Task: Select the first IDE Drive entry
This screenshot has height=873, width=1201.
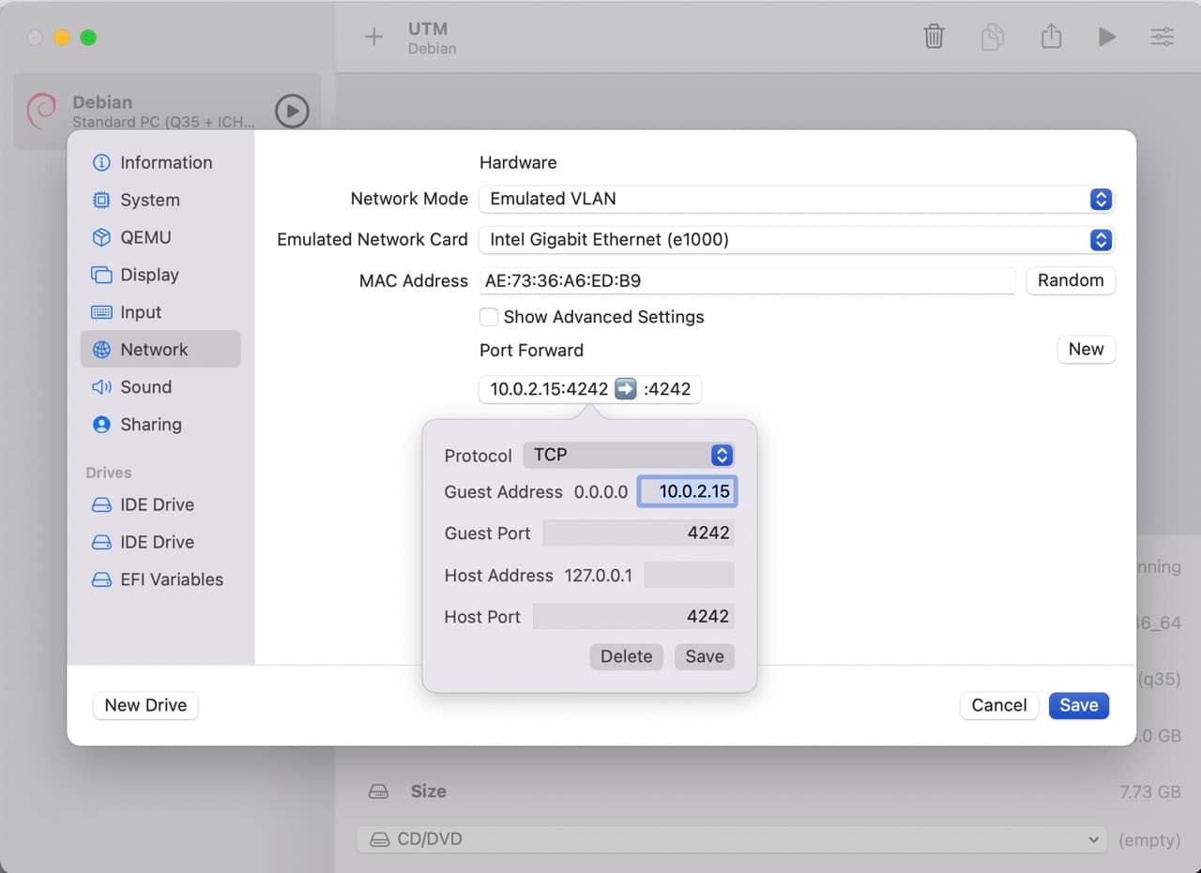Action: [x=160, y=504]
